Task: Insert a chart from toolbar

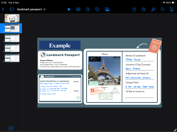Action: point(88,9)
